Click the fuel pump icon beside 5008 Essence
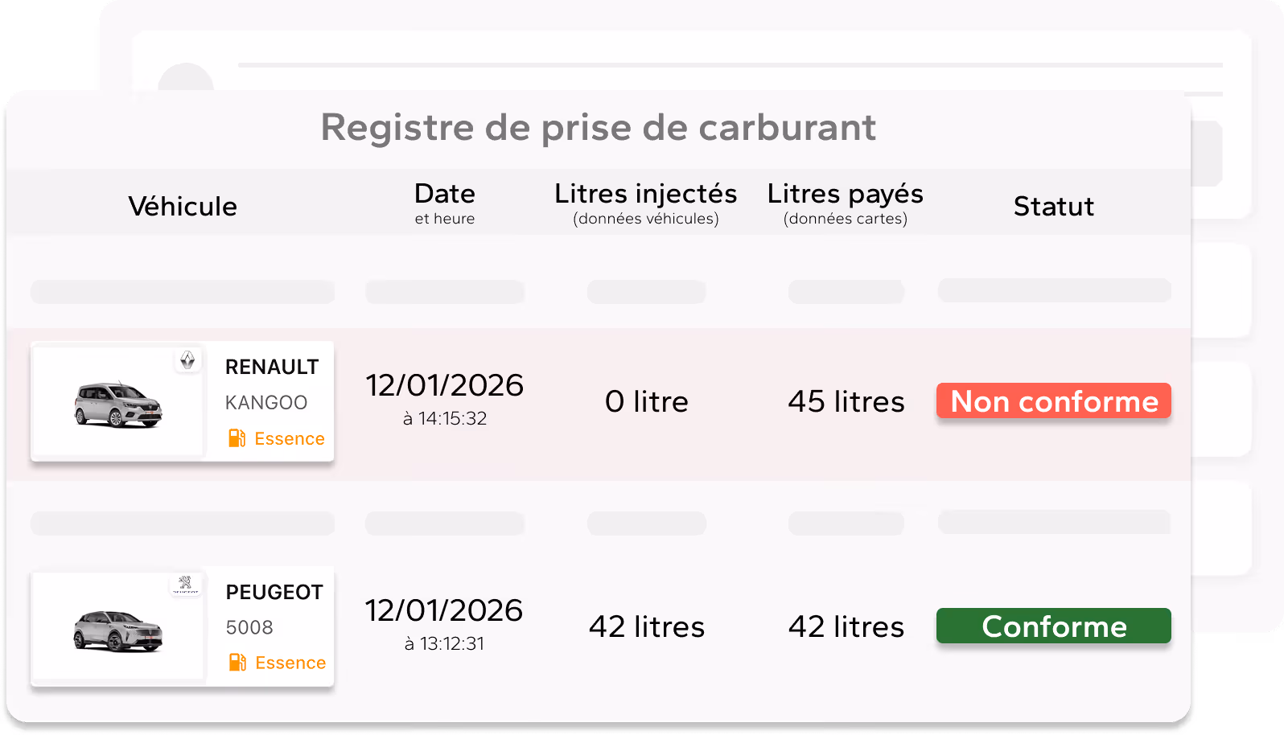1284x735 pixels. [237, 663]
